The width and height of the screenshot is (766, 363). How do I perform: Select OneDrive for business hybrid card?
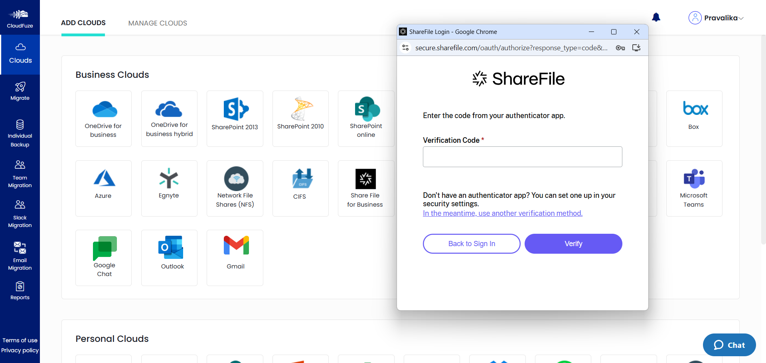click(x=169, y=118)
